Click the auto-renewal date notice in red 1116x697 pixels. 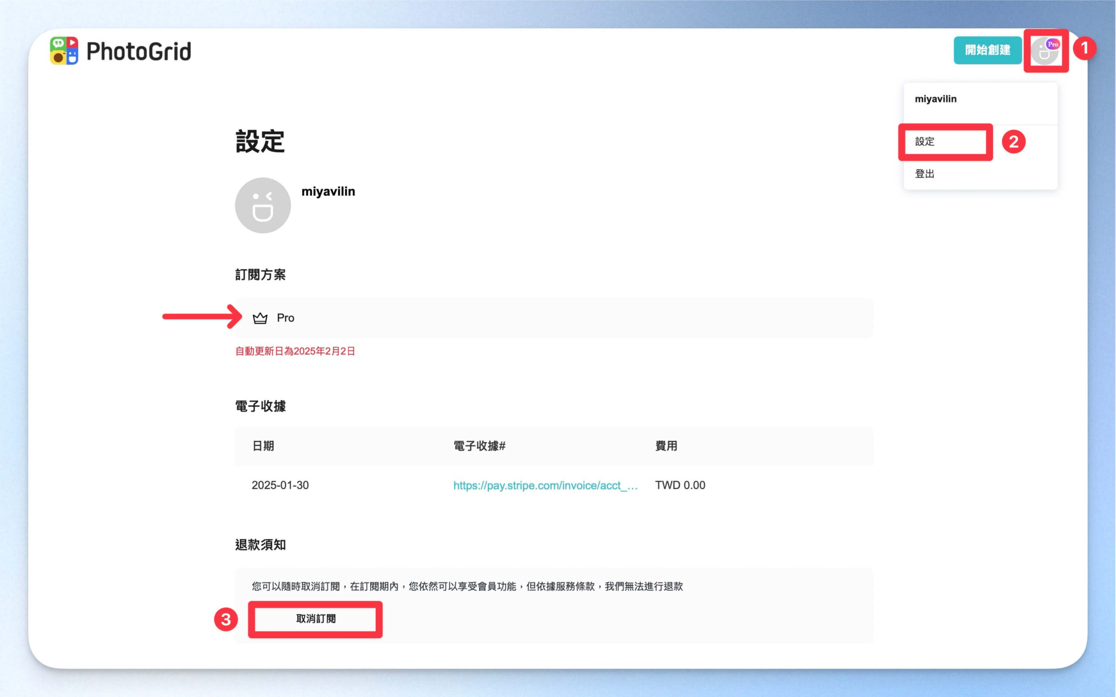coord(295,351)
